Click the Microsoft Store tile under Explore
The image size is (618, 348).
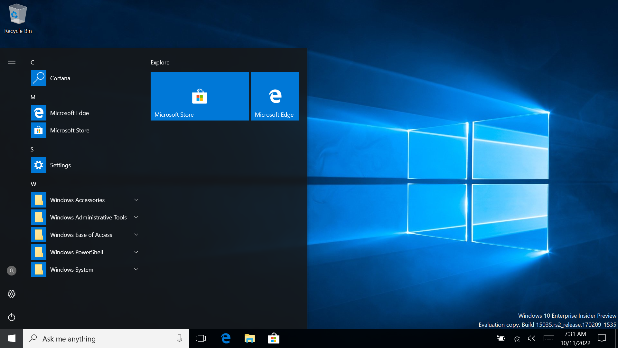click(x=200, y=96)
